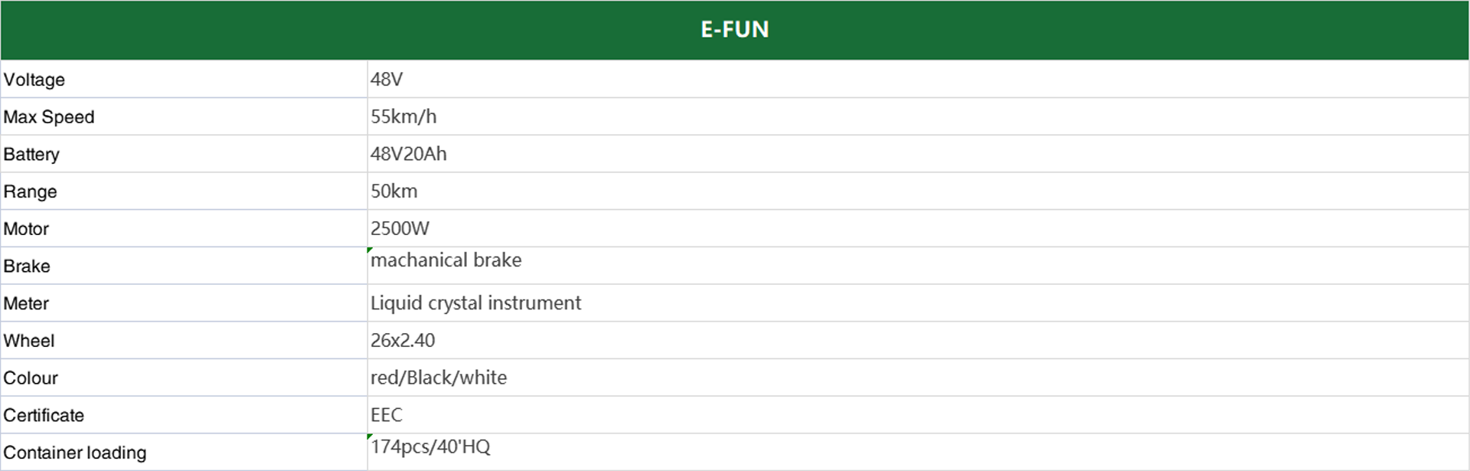
Task: Select the 26x2.40 wheel value cell
Action: pos(918,340)
